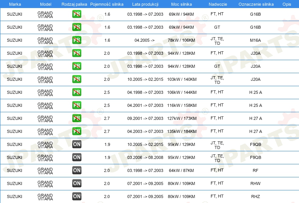Click the petrol icon in the 116kW / 158KM row
The height and width of the screenshot is (203, 299).
pos(76,105)
